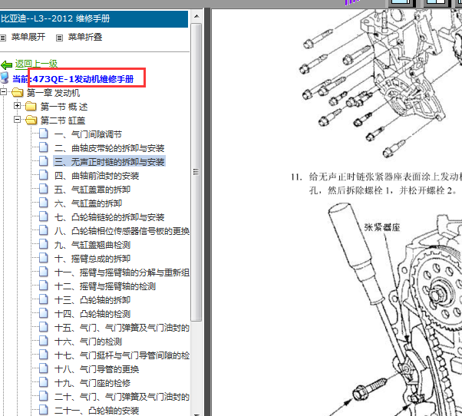This screenshot has height=416, width=462.
Task: Expand the 第一节 概述 tree node
Action: point(18,107)
